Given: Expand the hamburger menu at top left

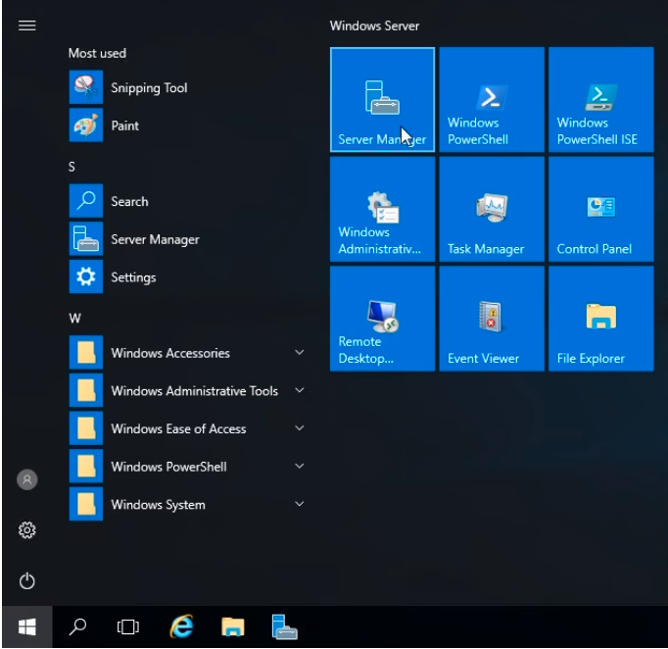Looking at the screenshot, I should pyautogui.click(x=26, y=25).
